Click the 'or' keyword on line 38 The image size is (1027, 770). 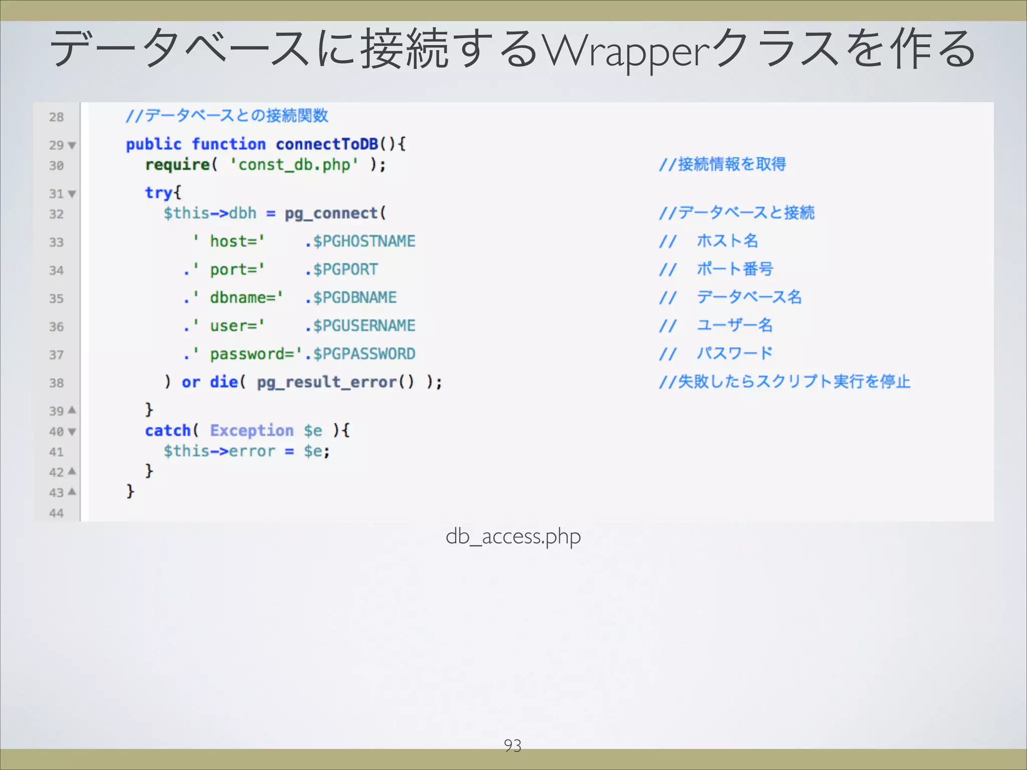[191, 382]
